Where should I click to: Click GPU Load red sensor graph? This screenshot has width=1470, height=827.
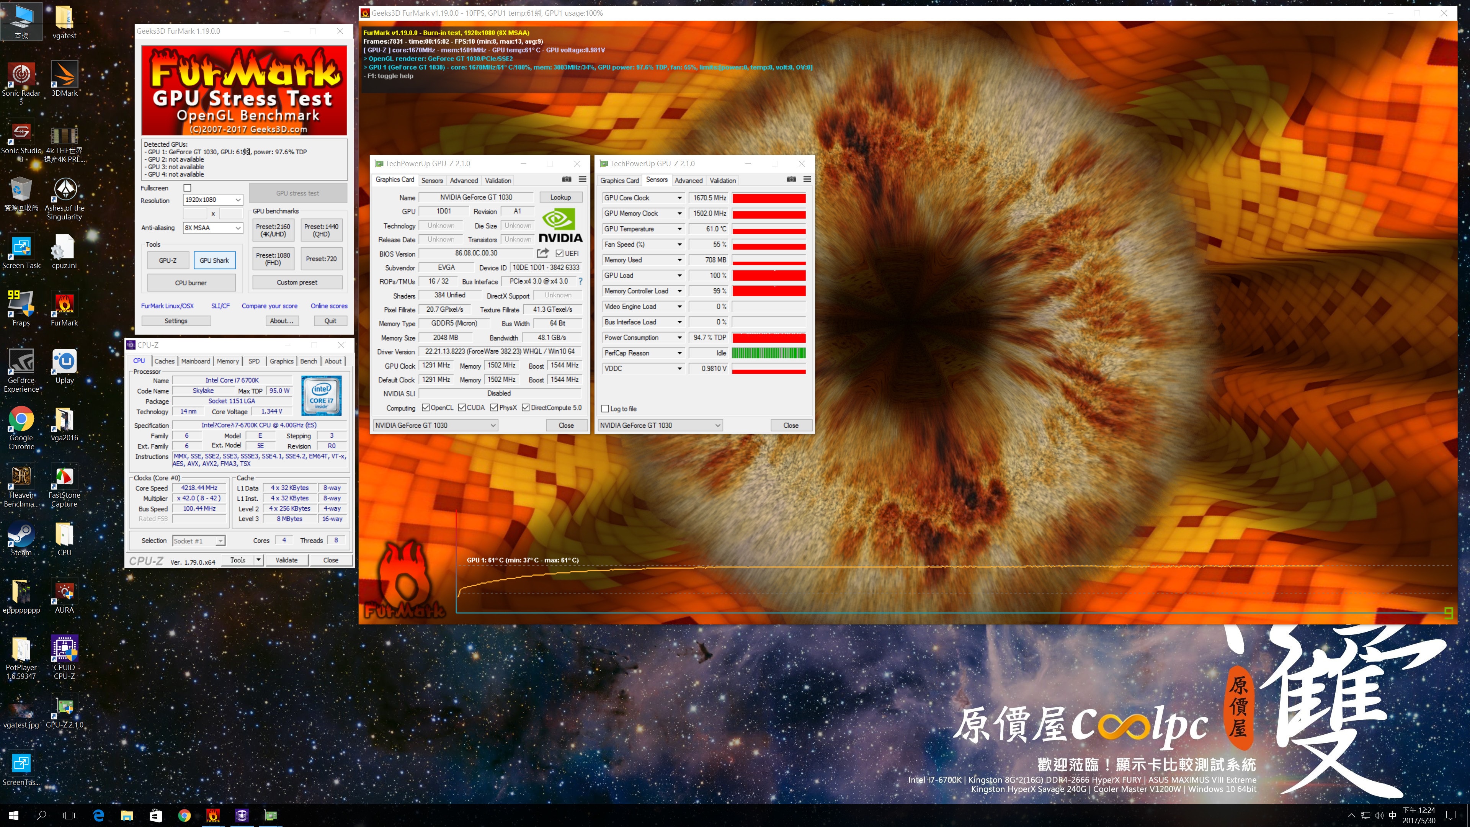pos(769,276)
